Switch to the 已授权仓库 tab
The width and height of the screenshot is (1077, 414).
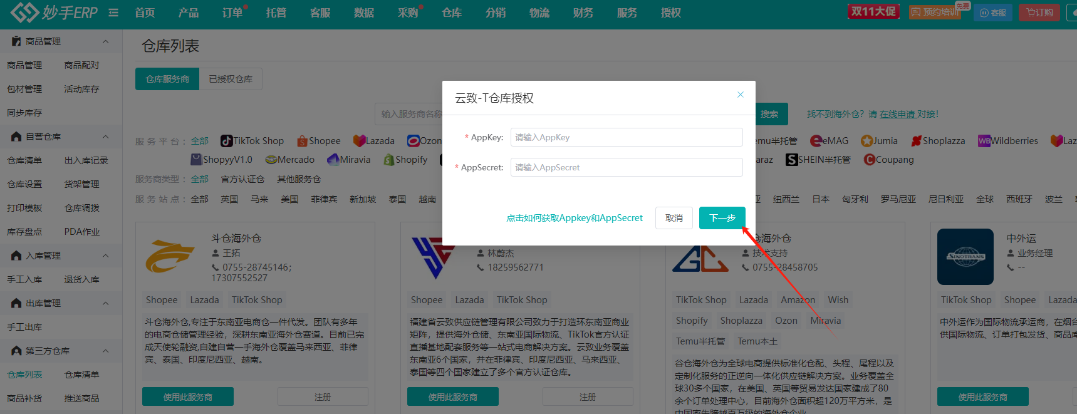click(231, 79)
